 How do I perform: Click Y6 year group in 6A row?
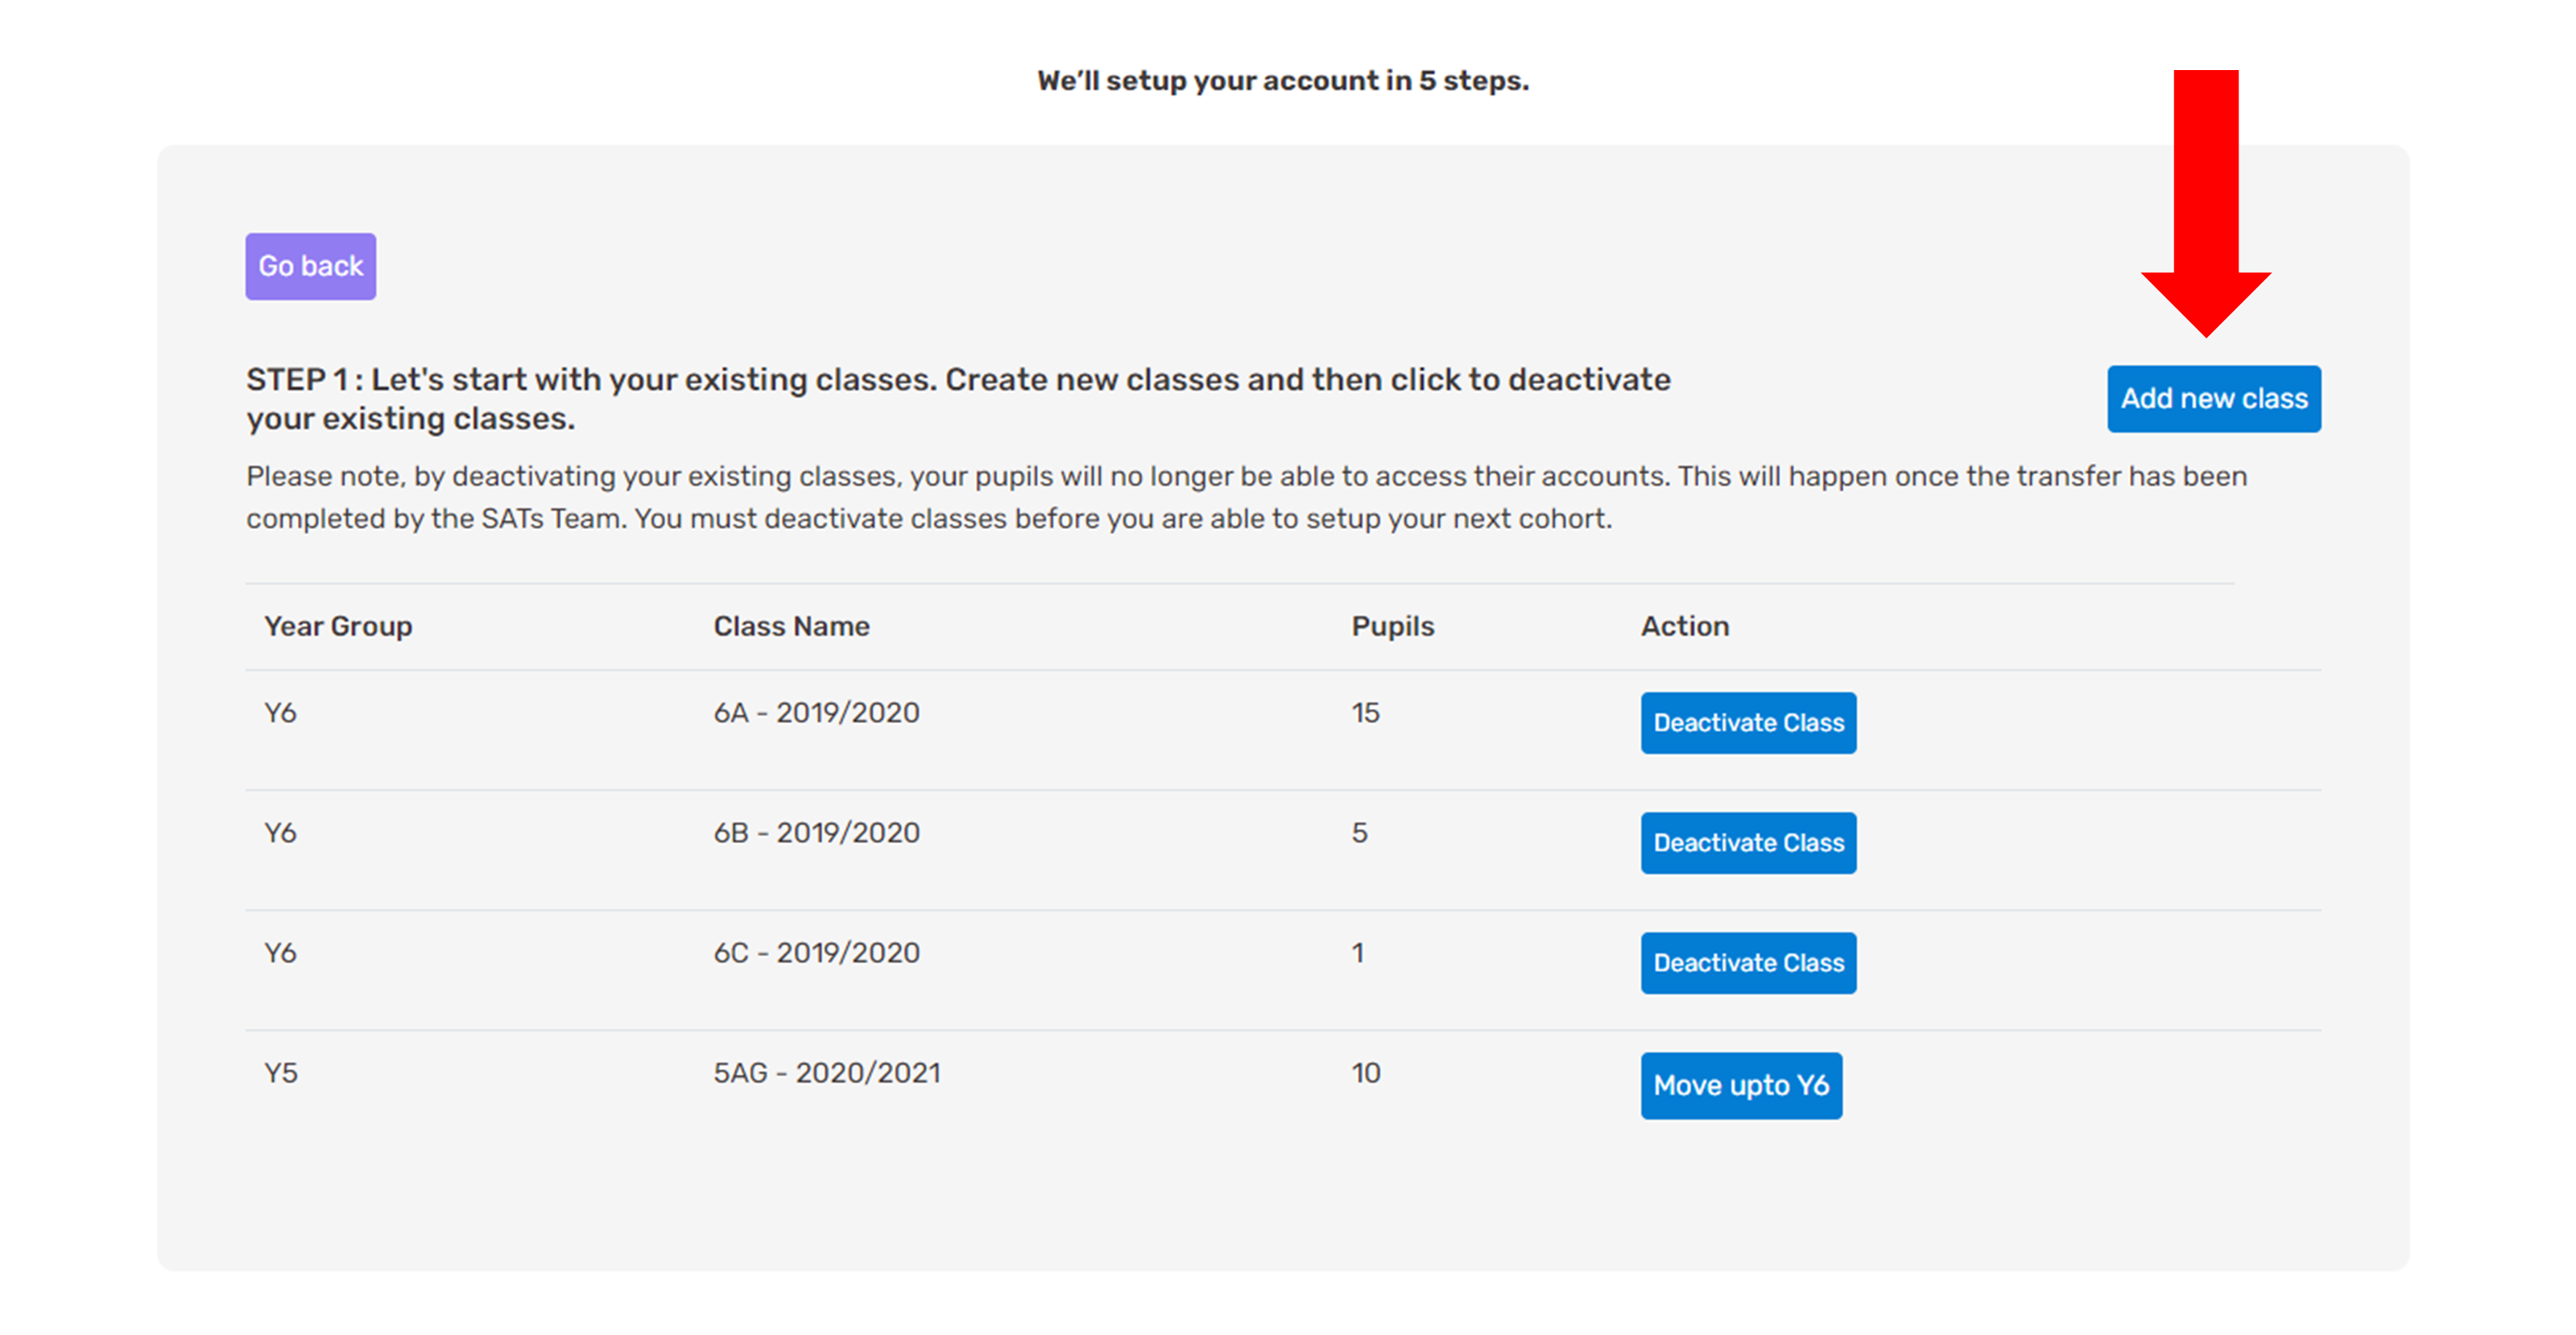[280, 713]
